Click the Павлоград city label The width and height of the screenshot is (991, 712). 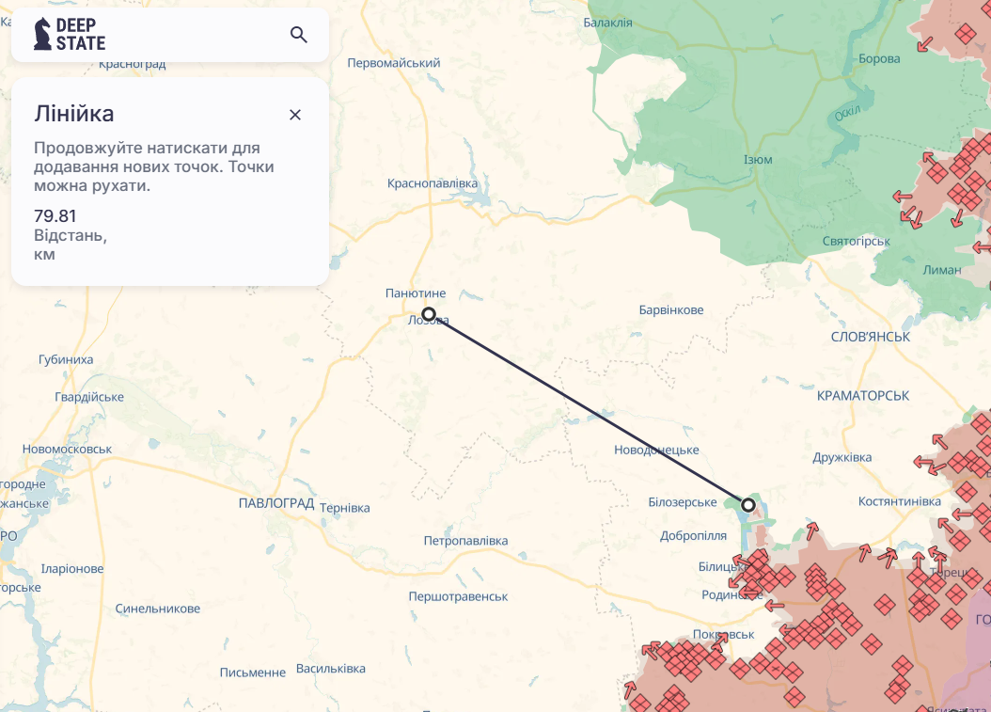(276, 504)
